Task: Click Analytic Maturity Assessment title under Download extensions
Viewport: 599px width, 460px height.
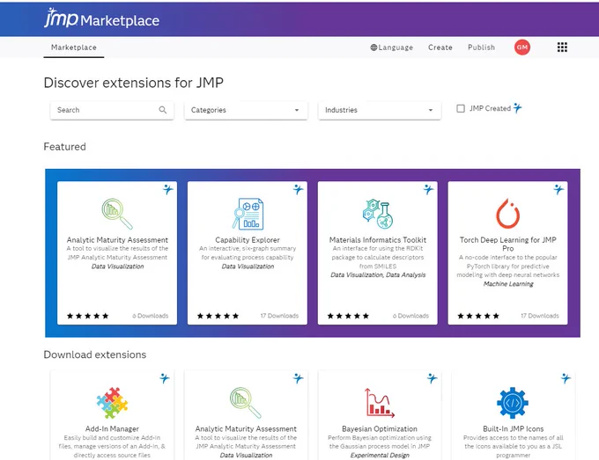Action: click(x=246, y=428)
